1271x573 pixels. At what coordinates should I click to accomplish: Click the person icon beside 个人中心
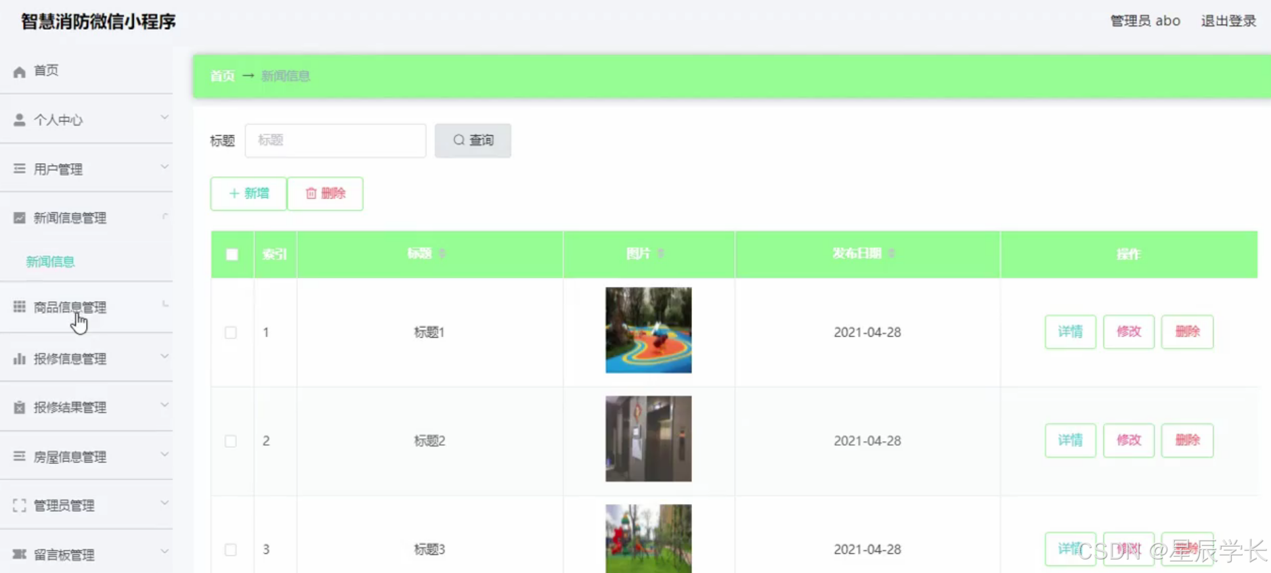[20, 120]
